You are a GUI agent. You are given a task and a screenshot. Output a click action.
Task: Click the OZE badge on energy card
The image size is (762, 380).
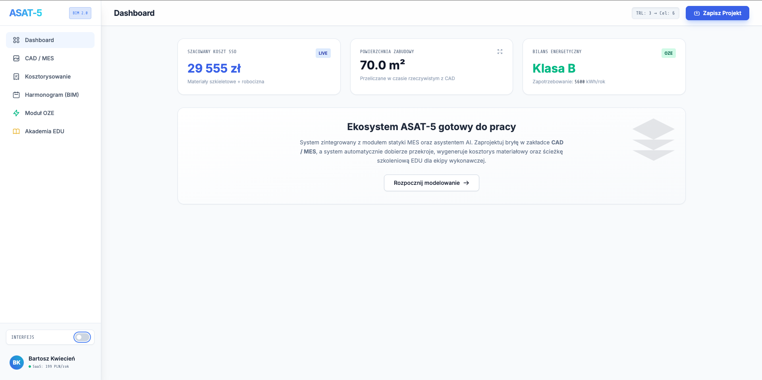669,53
